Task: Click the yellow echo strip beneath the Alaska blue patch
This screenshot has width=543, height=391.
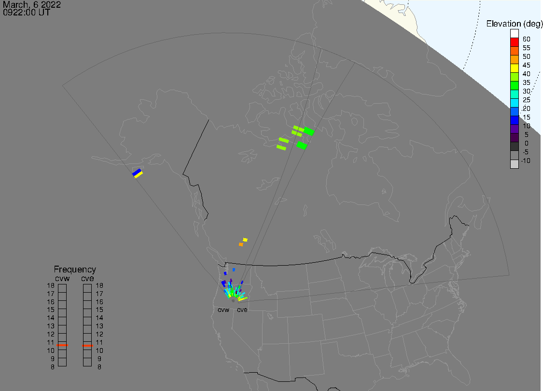Action: [139, 175]
